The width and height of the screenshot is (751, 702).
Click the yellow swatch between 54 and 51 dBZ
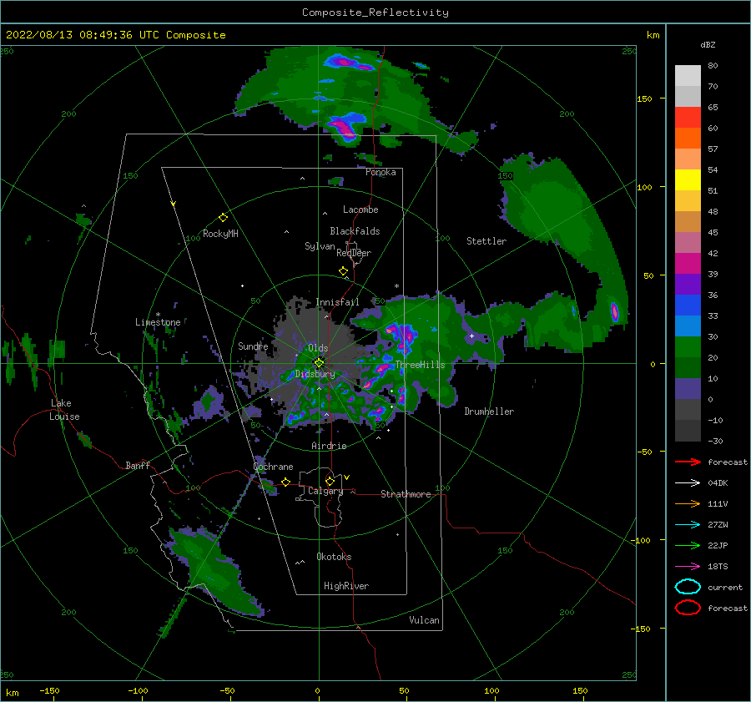pyautogui.click(x=688, y=180)
